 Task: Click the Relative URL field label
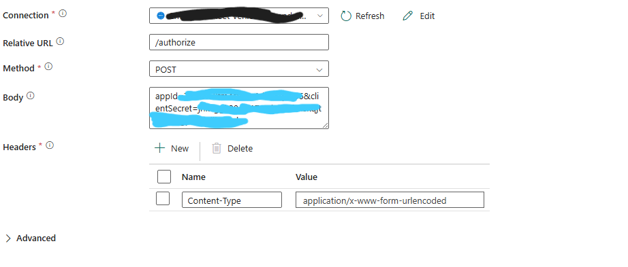28,43
